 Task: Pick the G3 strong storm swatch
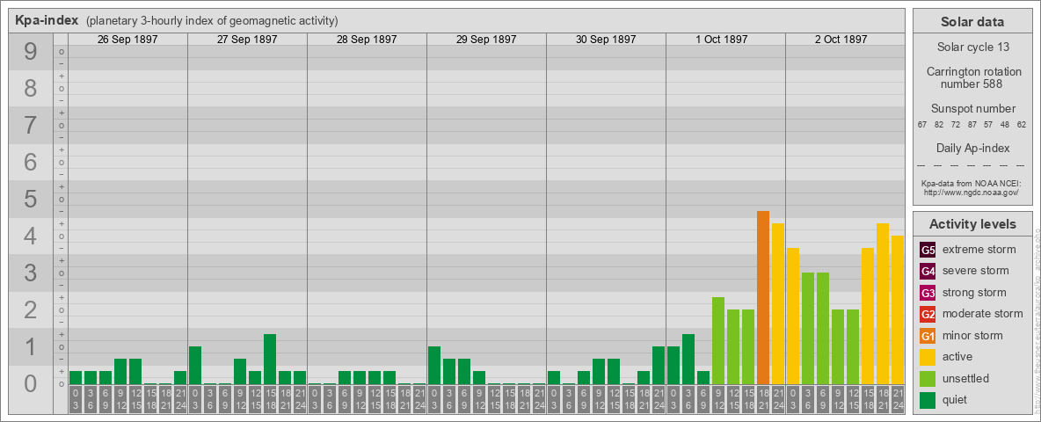(x=928, y=293)
